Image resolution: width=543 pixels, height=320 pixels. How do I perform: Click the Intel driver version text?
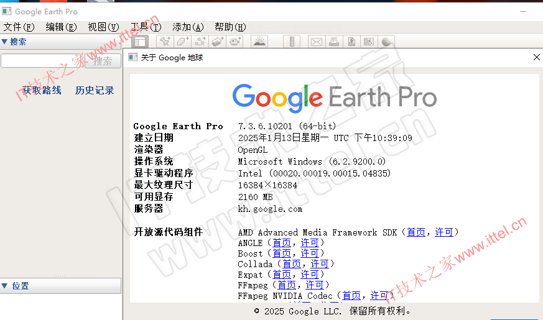314,173
